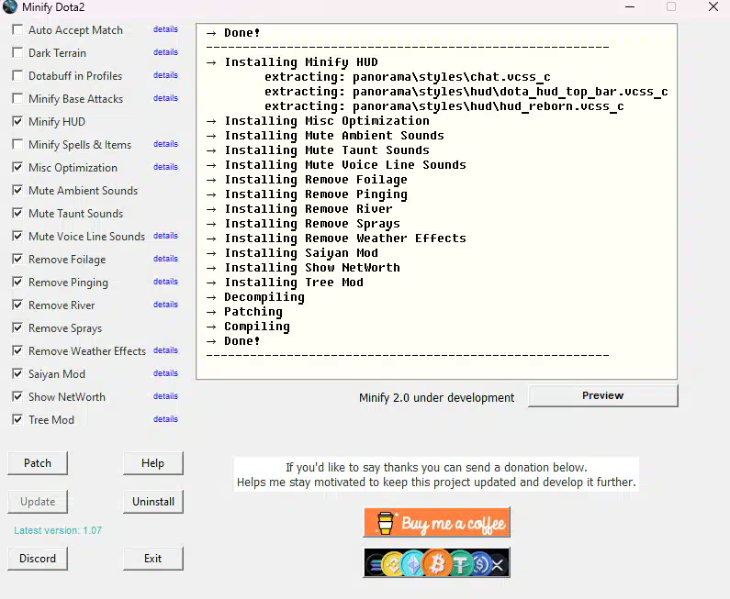Uncheck the Mute Voice Line Sounds checkbox

pos(17,237)
